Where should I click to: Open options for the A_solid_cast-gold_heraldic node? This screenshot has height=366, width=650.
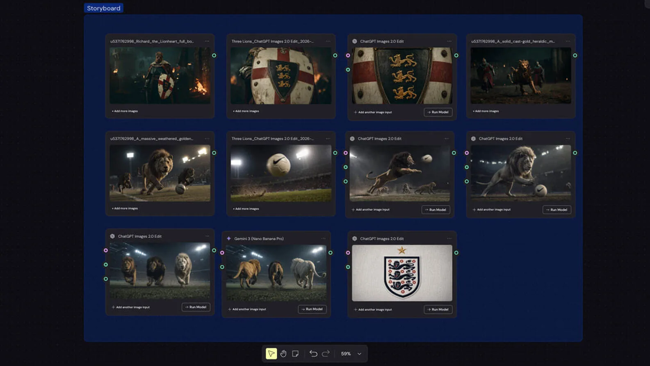click(568, 41)
